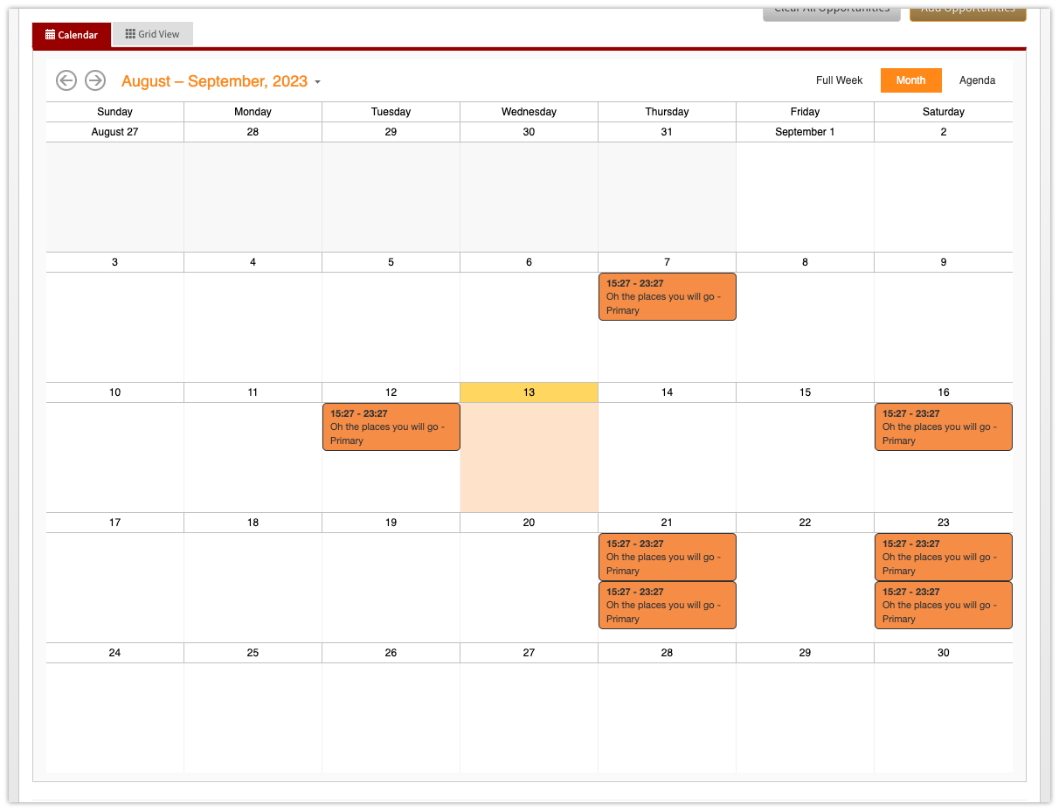
Task: Click date number 30 beside 29
Action: [x=944, y=653]
